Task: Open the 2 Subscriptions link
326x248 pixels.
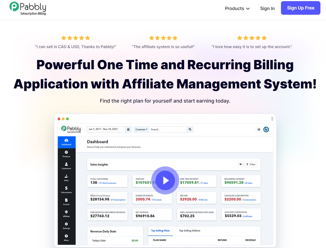Action: tap(249, 200)
